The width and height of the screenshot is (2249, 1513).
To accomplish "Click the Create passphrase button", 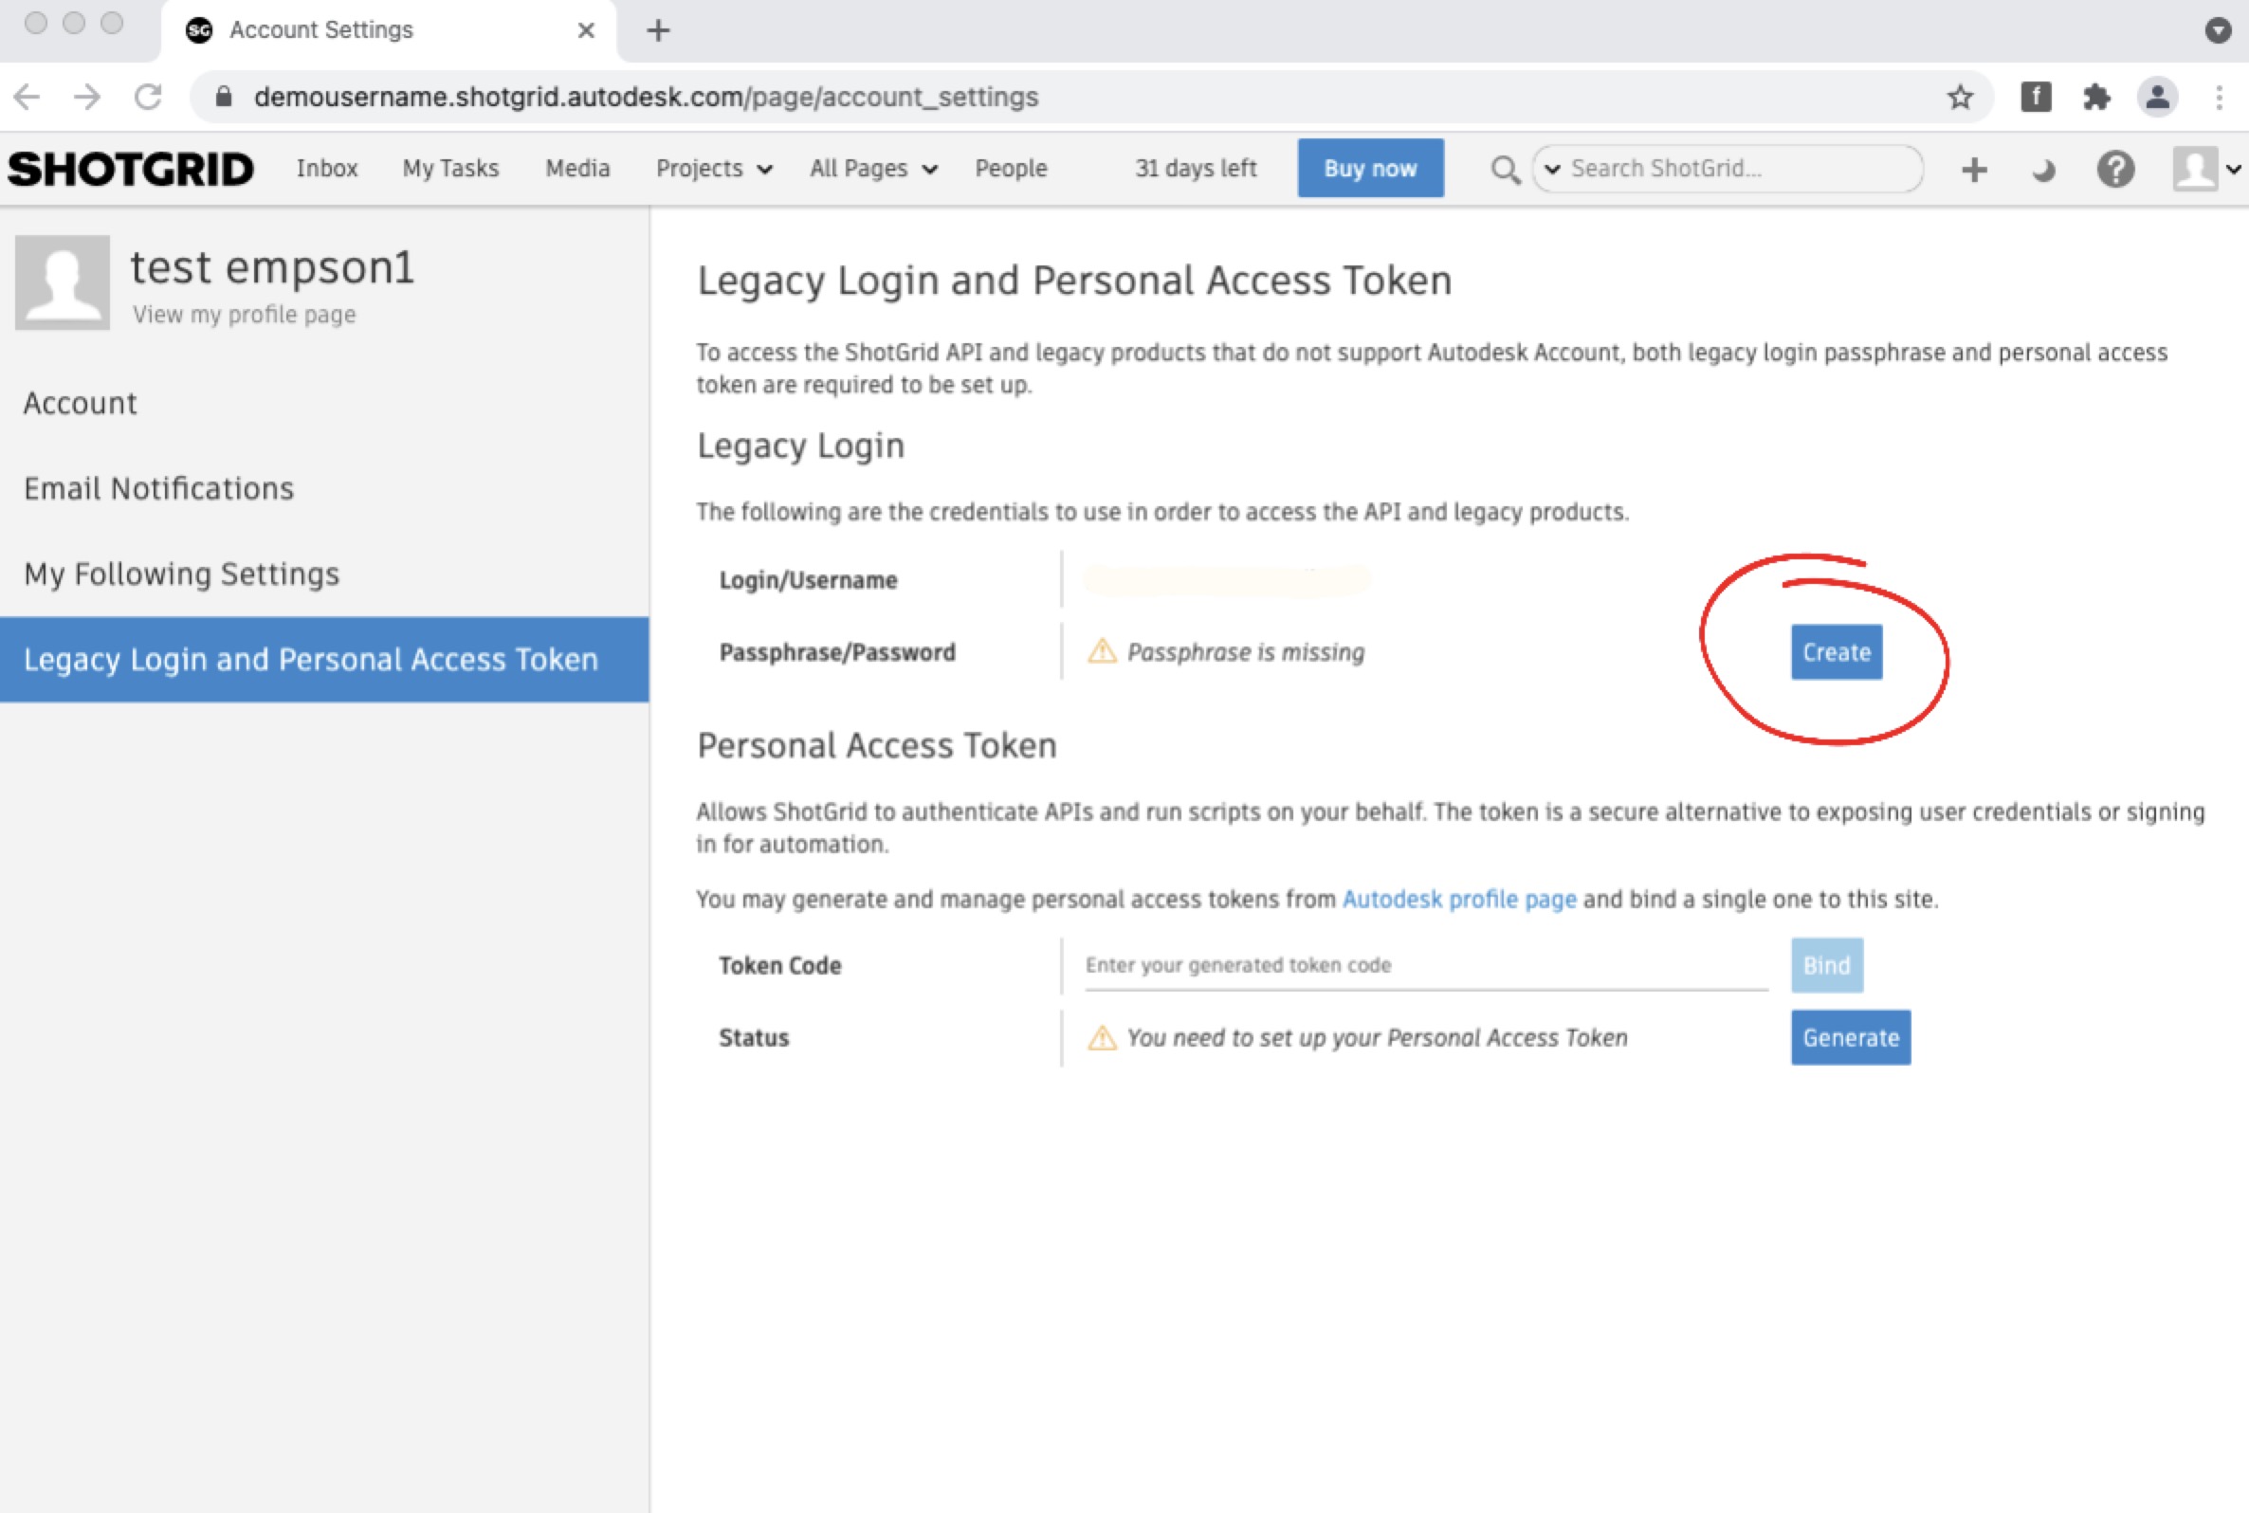I will pos(1836,652).
